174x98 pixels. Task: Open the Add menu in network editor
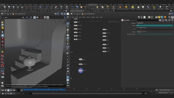click(73, 17)
